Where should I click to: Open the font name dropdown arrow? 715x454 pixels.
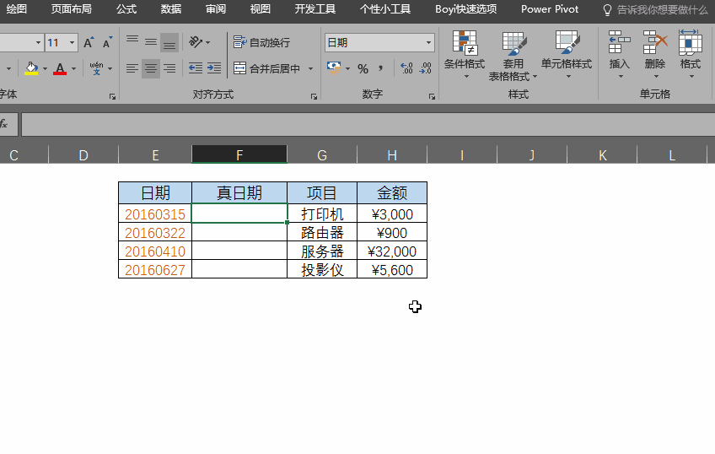[38, 43]
